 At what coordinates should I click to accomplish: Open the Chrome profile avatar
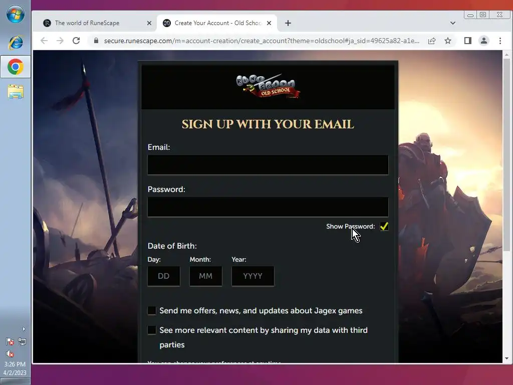484,41
